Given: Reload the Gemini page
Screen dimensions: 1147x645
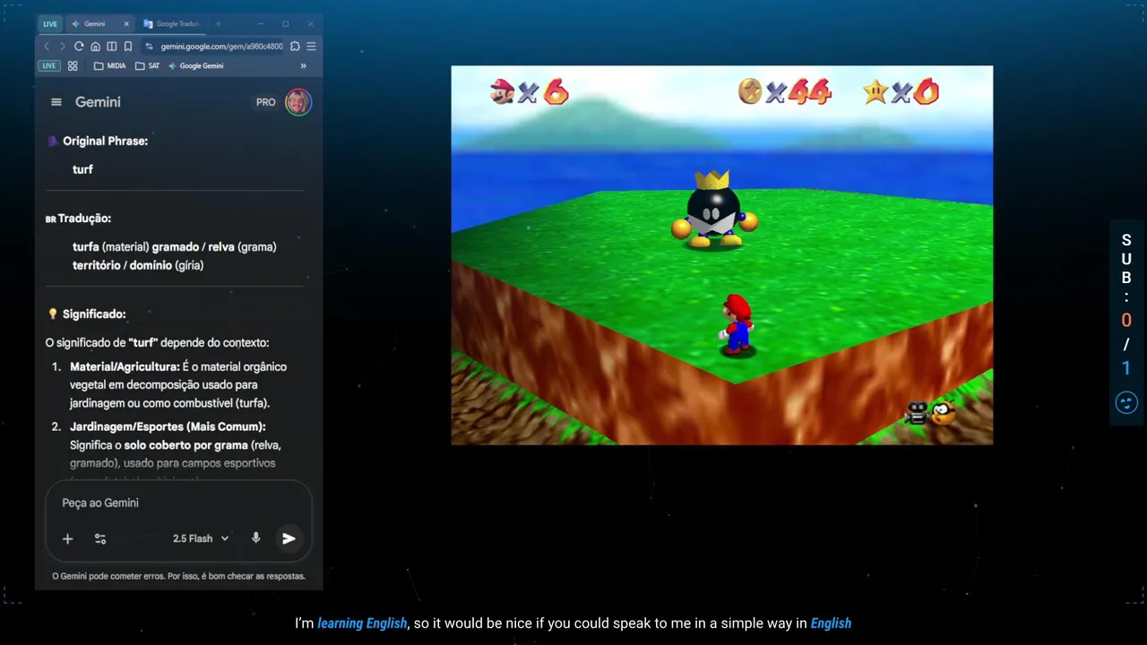Looking at the screenshot, I should coord(79,47).
